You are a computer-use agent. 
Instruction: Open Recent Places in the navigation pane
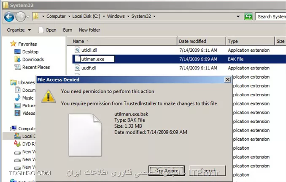pyautogui.click(x=36, y=67)
